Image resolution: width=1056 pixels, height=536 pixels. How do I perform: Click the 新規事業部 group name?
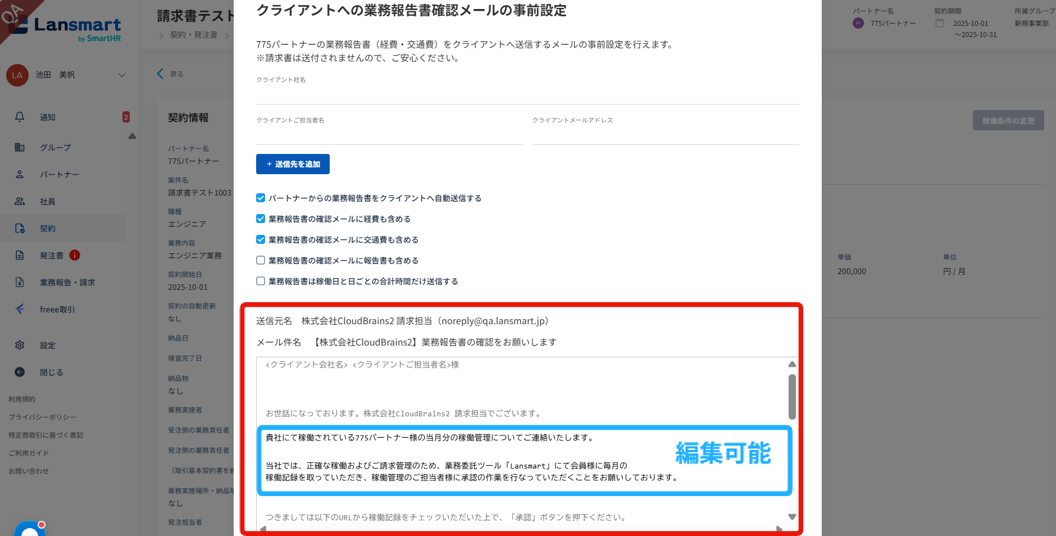1031,24
